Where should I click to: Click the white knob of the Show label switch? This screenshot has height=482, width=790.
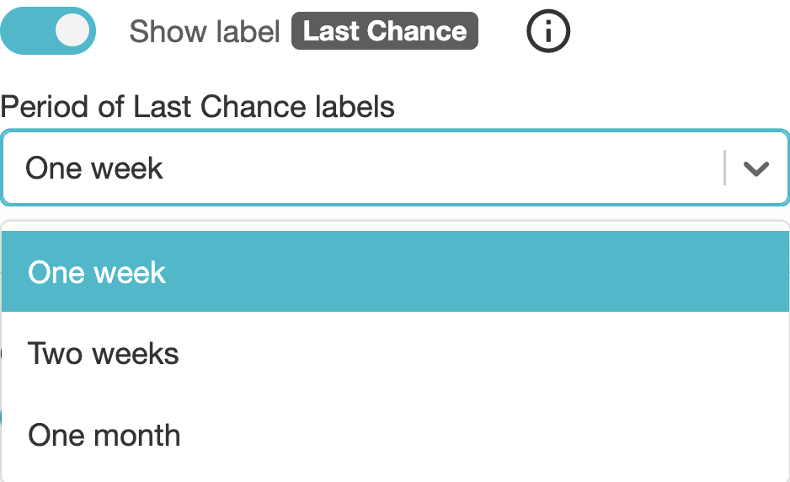click(72, 31)
